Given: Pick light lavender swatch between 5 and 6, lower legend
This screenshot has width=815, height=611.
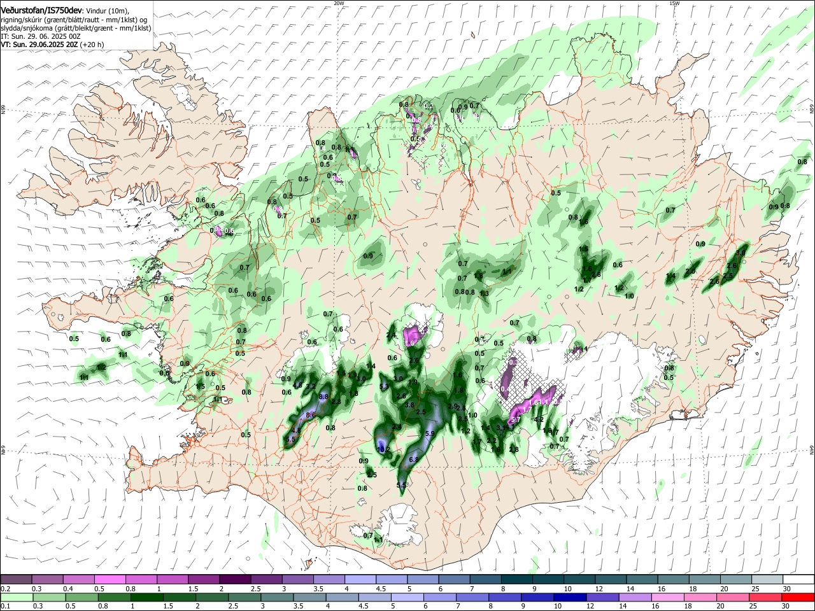Looking at the screenshot, I should (x=407, y=597).
